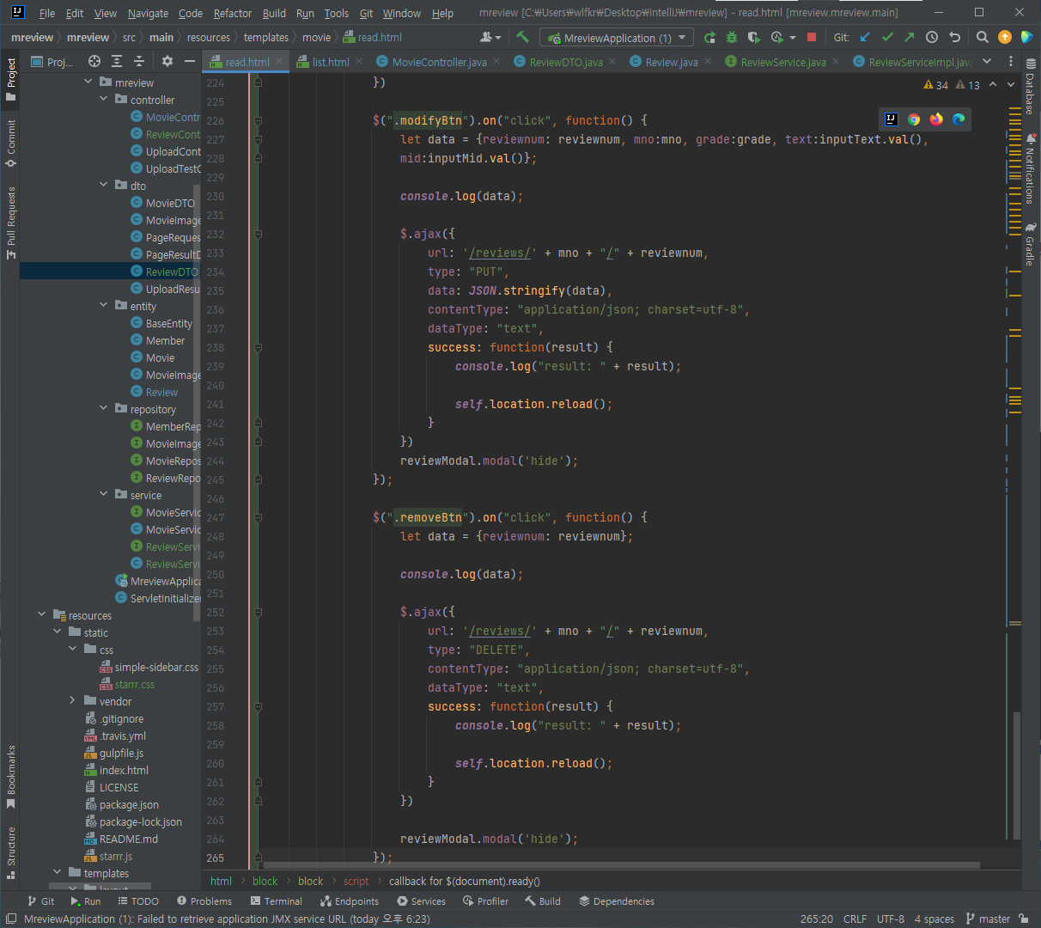
Task: Toggle the Gradle tool window
Action: pos(1030,244)
